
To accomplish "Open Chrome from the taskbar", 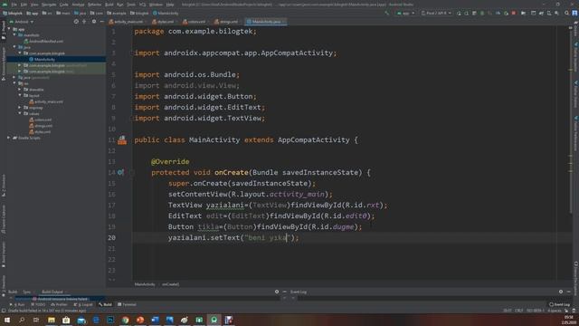I will click(125, 320).
